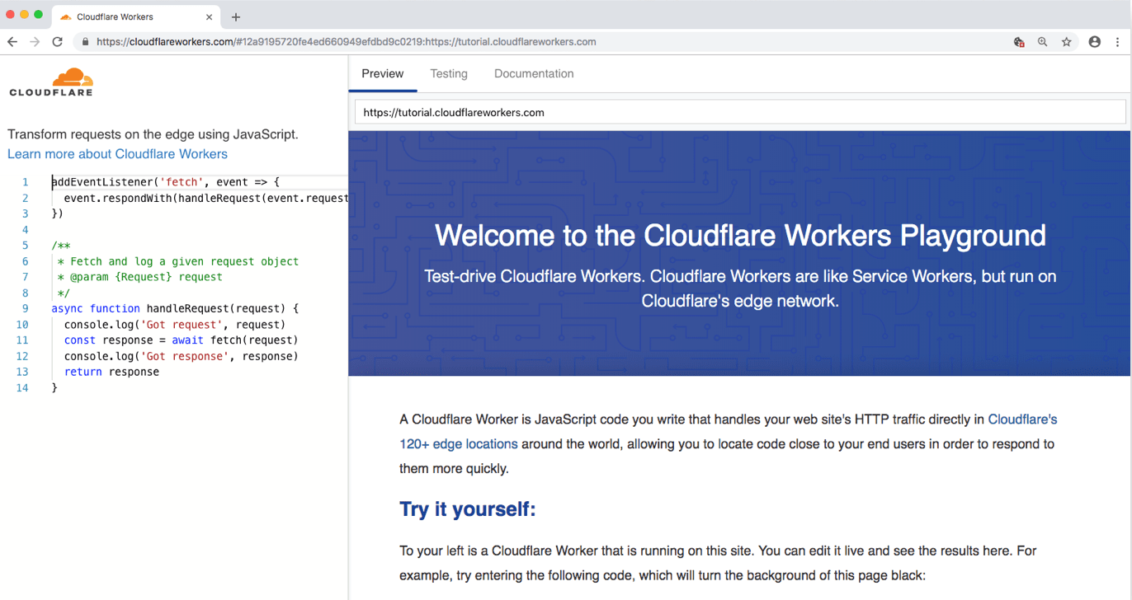The image size is (1132, 600).
Task: Click 'Transform requests on the edge' description text
Action: (153, 134)
